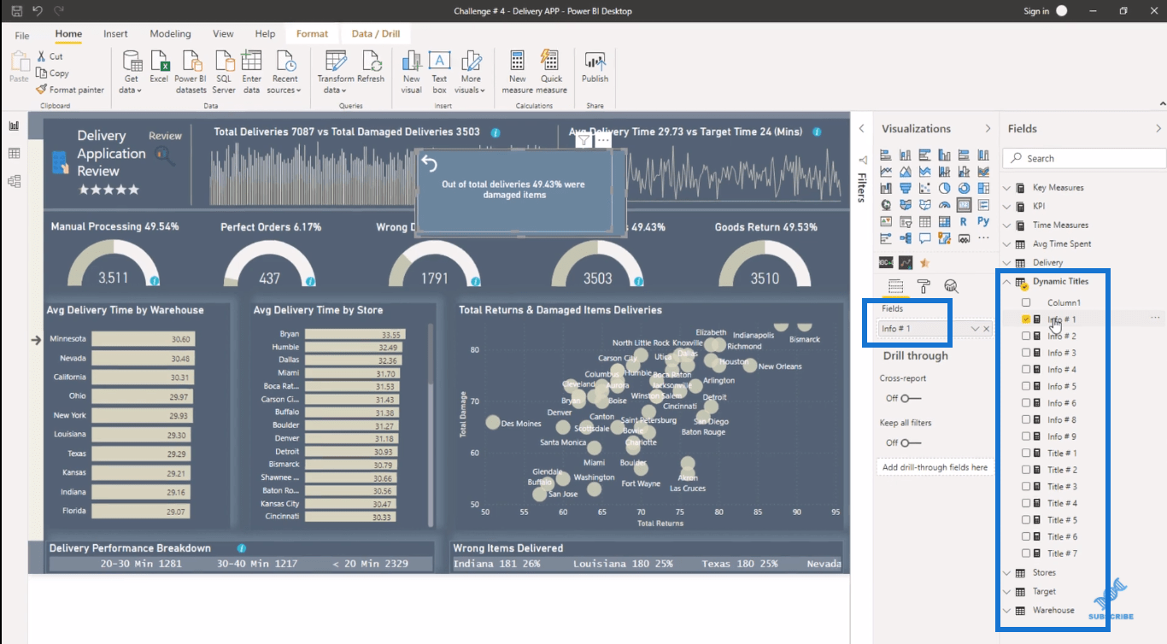The width and height of the screenshot is (1167, 644).
Task: Open the File menu
Action: [x=22, y=35]
